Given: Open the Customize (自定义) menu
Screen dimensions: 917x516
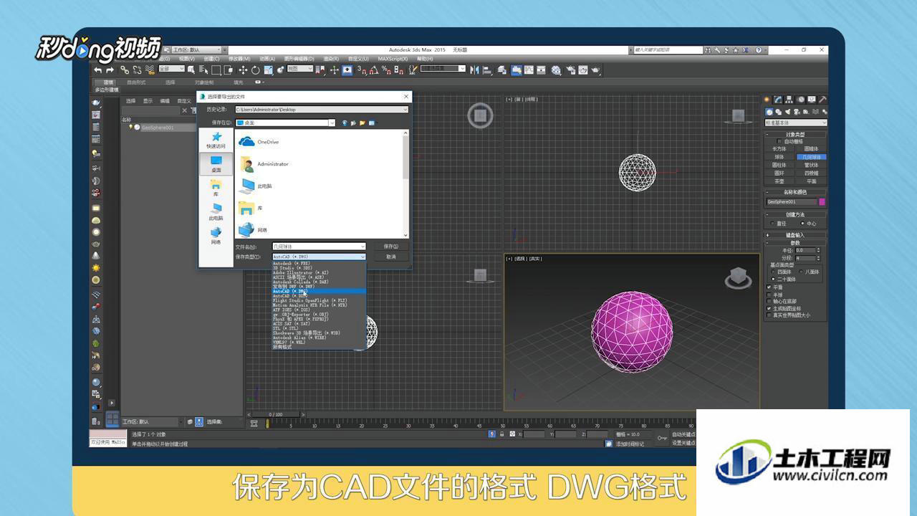Looking at the screenshot, I should click(x=359, y=59).
